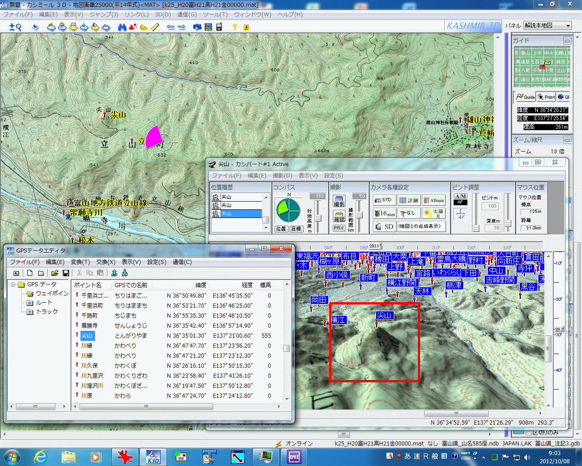Click the binoculars search icon in the main toolbar
Viewport: 582px width, 466px height.
click(x=122, y=27)
